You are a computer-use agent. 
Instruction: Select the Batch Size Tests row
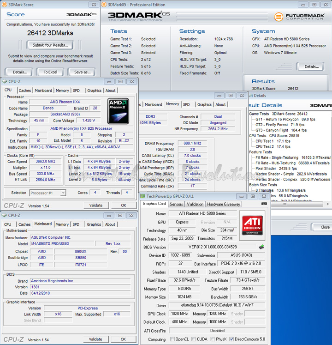point(263,185)
